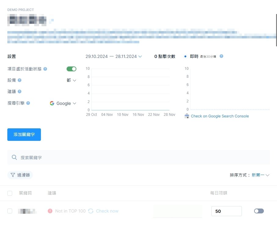Image resolution: width=277 pixels, height=225 pixels.
Task: Enable the toggle in the keyword row
Action: coord(259,211)
